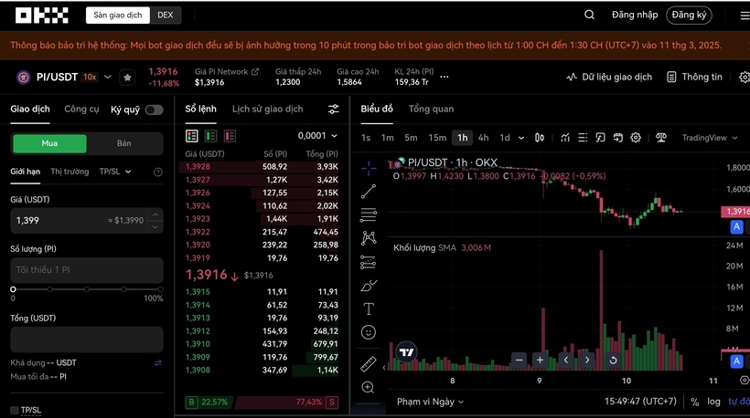Show sell orders only in order book
The width and height of the screenshot is (750, 418).
coord(230,136)
